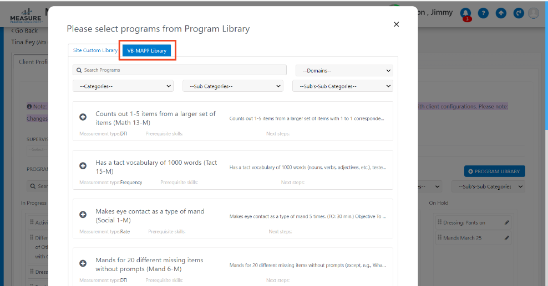Click program title Mands for 20 different items

[x=149, y=264]
